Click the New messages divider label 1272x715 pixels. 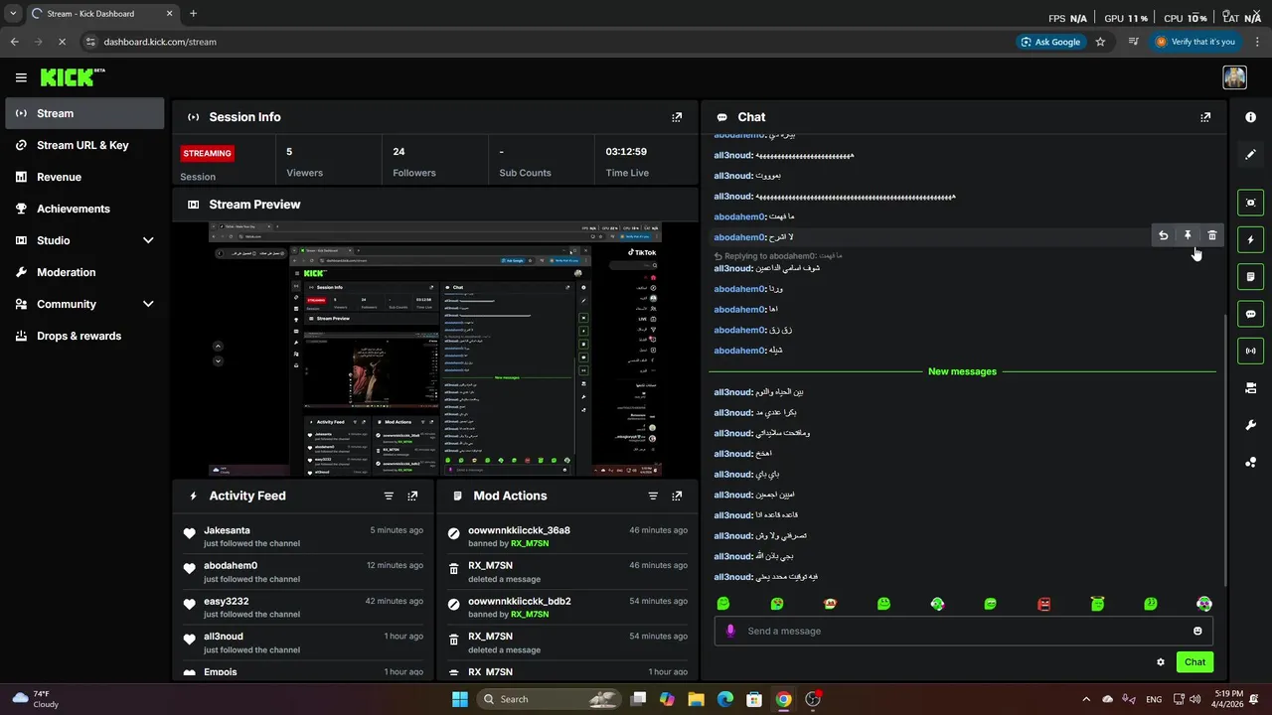point(962,371)
